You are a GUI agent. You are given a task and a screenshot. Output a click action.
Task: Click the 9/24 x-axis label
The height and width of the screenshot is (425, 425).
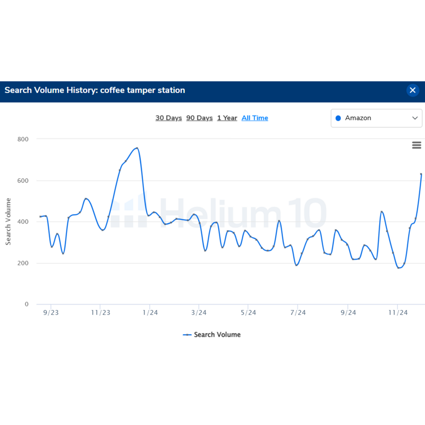coord(348,313)
